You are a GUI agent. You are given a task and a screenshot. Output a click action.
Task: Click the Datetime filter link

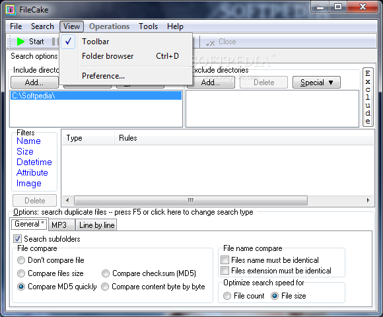click(34, 162)
